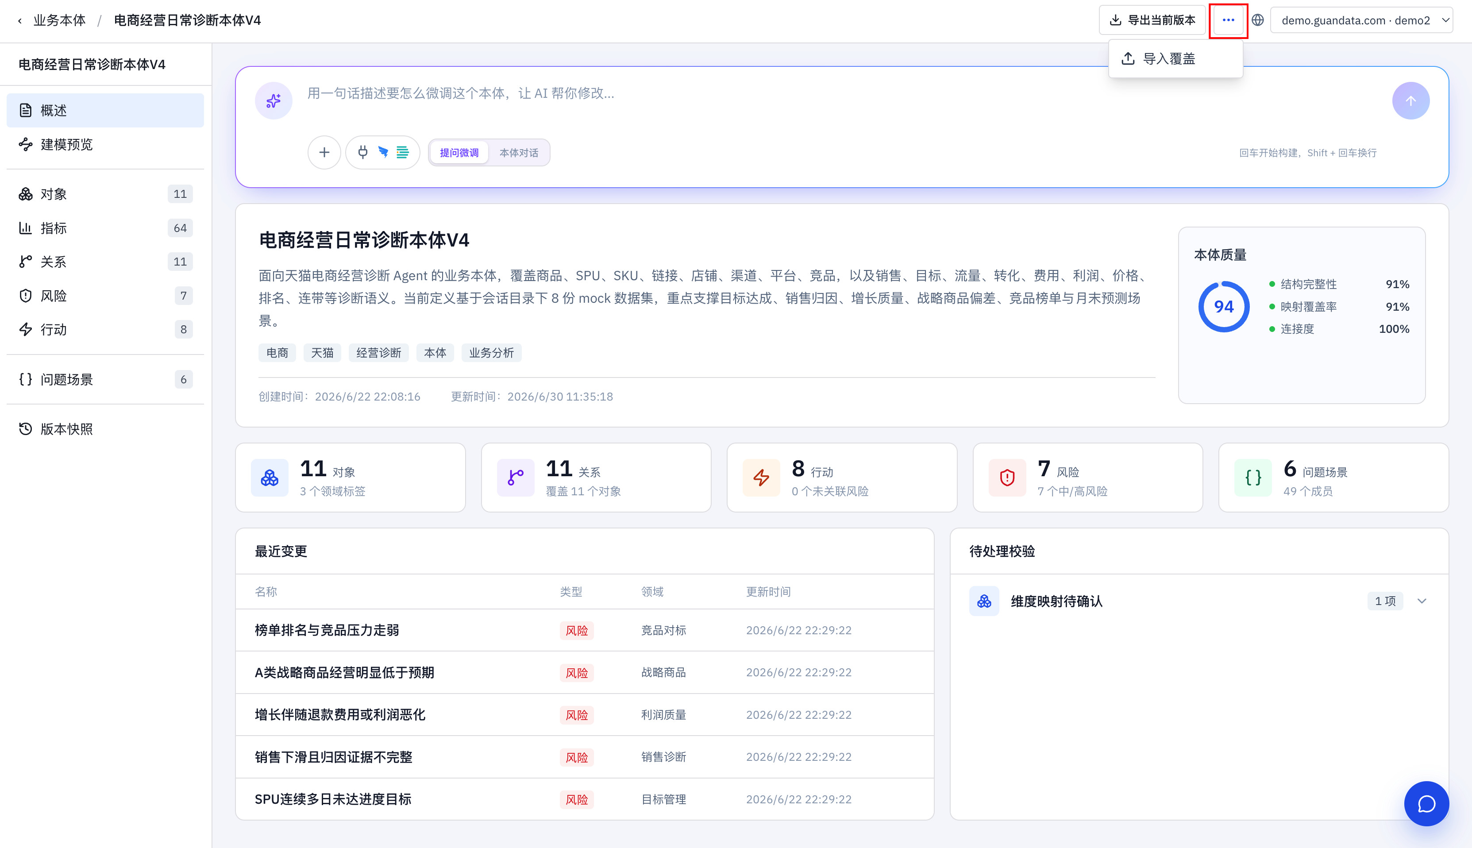
Task: Open 对象 in the sidebar
Action: (x=105, y=194)
